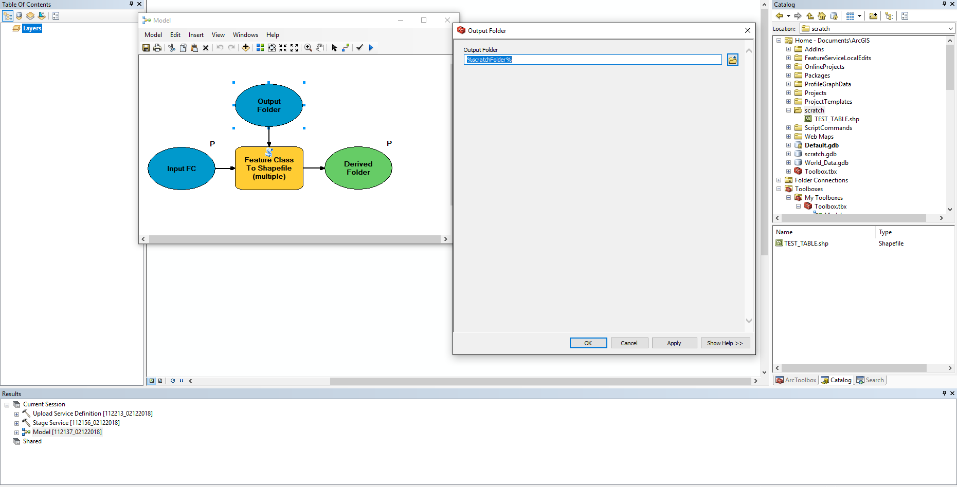
Task: Click Apply in Output Folder dialog
Action: (x=674, y=343)
